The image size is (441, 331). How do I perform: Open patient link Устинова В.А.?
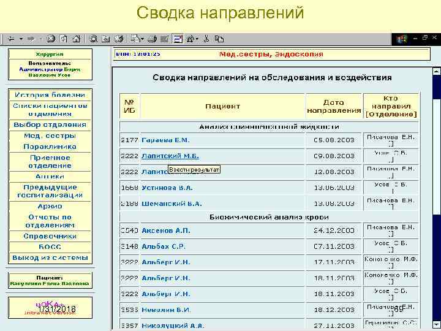coord(167,188)
